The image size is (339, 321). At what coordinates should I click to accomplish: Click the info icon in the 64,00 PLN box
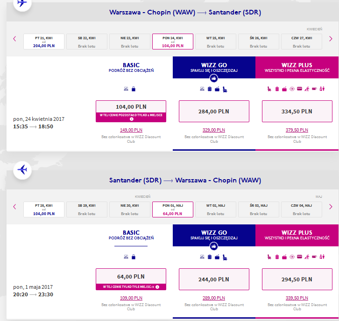point(157,287)
